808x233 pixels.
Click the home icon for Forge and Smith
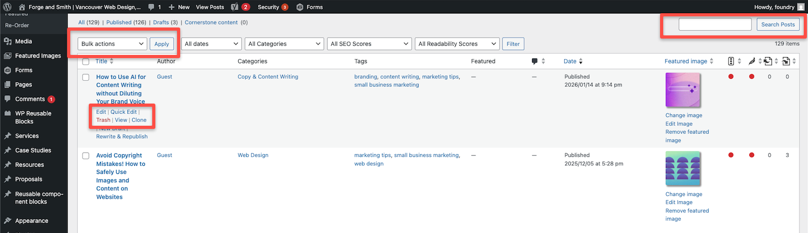point(22,7)
